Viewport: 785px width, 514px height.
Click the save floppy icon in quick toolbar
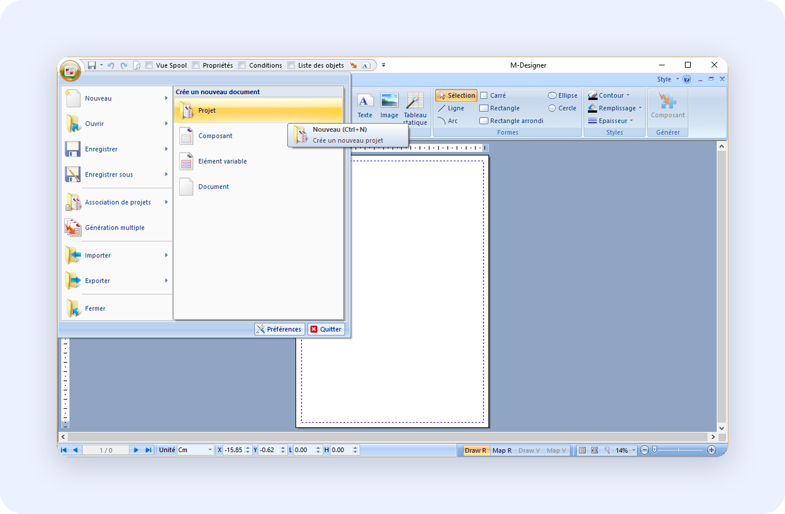91,65
